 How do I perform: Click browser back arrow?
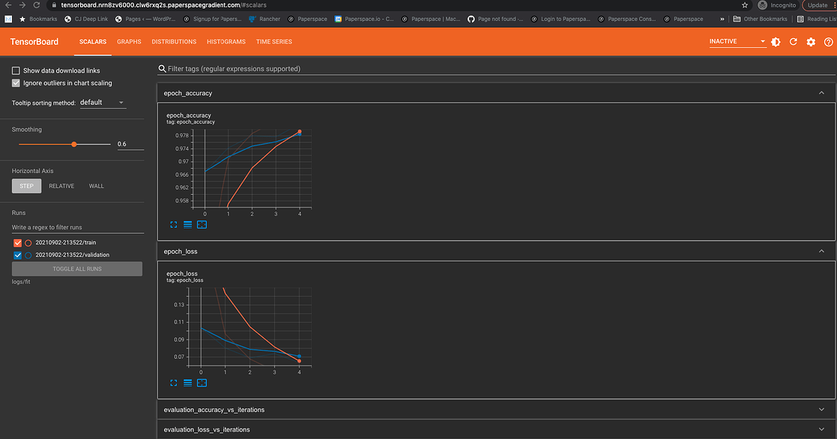coord(8,5)
